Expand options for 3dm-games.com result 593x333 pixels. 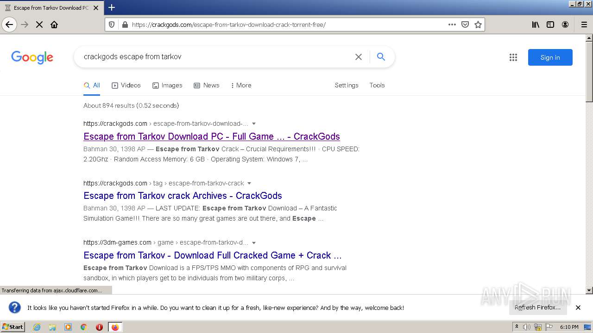254,243
